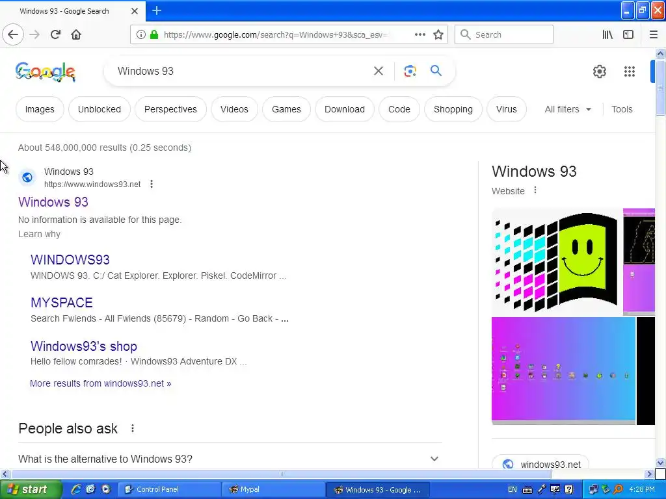
Task: Open the Windows93's shop sitelink
Action: 84,346
